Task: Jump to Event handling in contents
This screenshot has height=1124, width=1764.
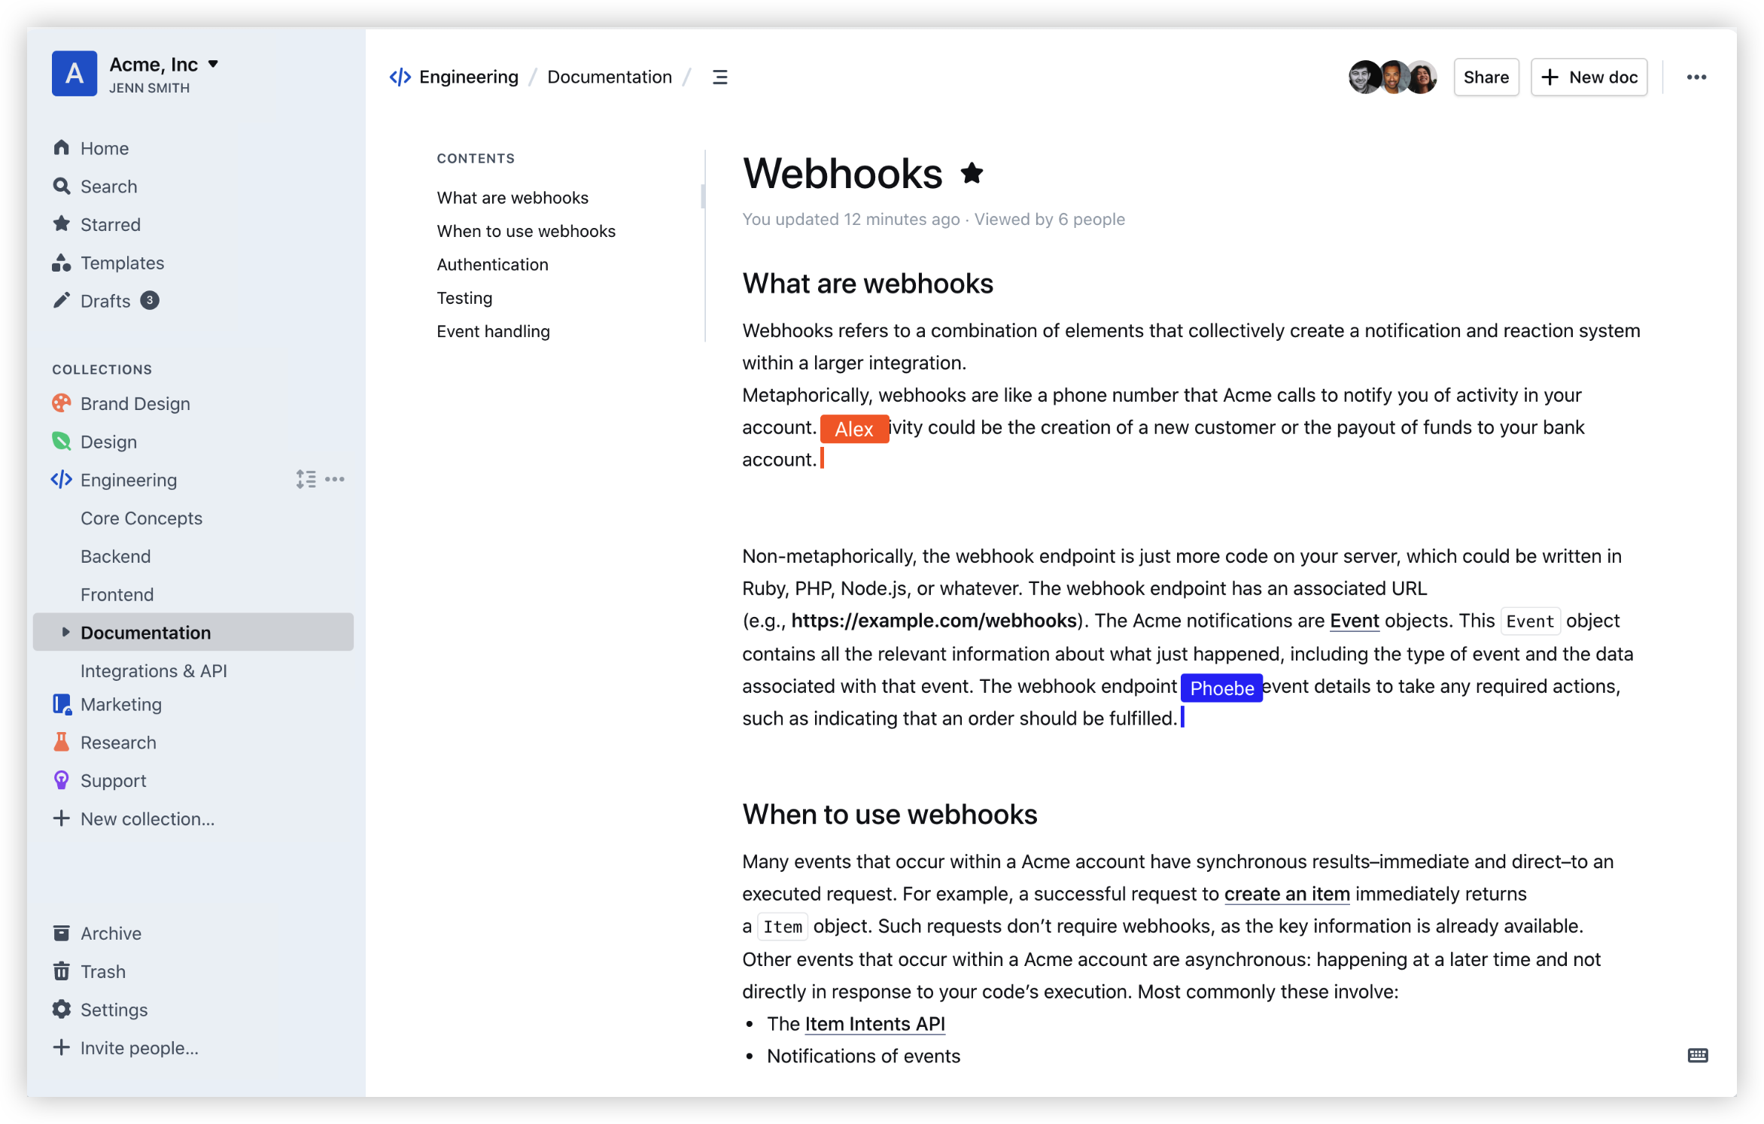Action: pyautogui.click(x=493, y=332)
